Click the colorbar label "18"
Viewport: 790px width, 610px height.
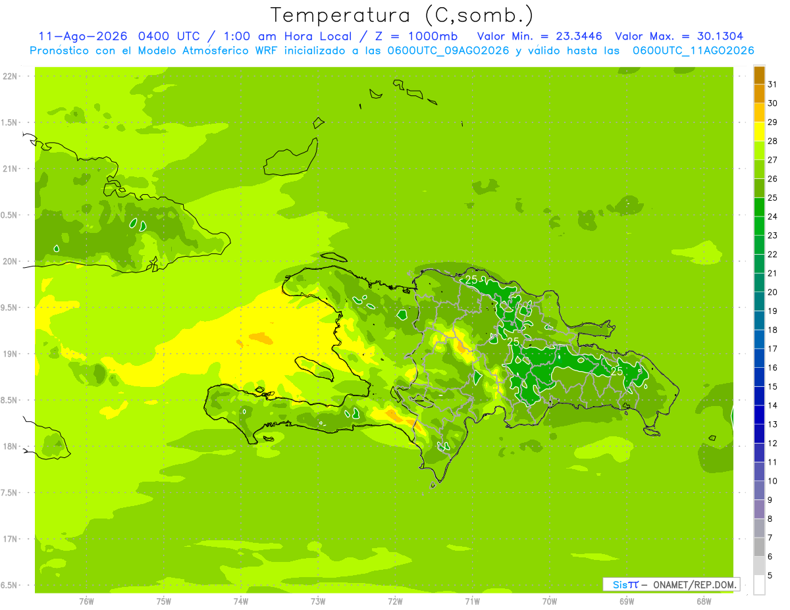[x=772, y=330]
